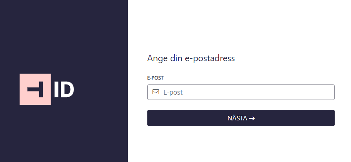Viewport: 351px width, 162px height.
Task: Click the blank white area below the NÄSTA button
Action: 241,144
